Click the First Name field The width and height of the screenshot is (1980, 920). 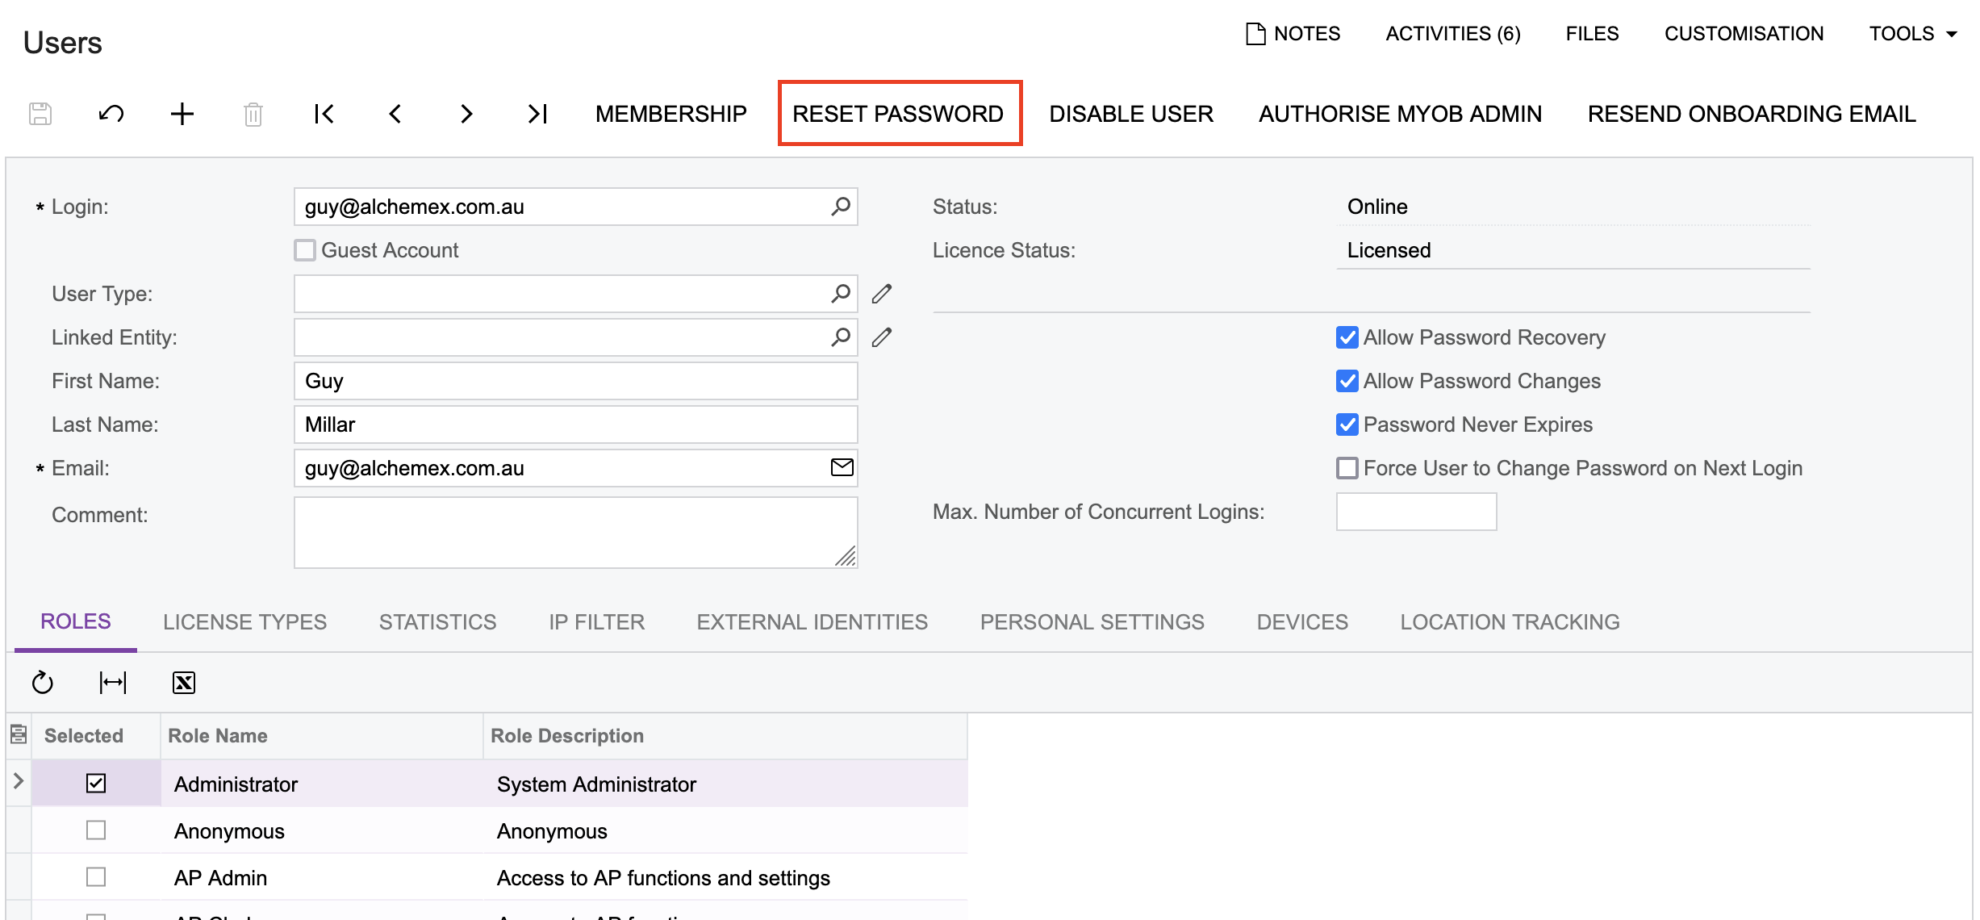tap(575, 381)
